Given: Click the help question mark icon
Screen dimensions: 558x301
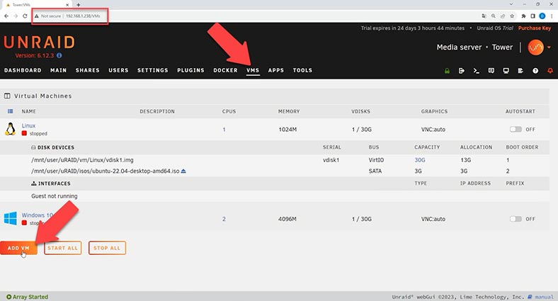Looking at the screenshot, I should click(x=535, y=71).
